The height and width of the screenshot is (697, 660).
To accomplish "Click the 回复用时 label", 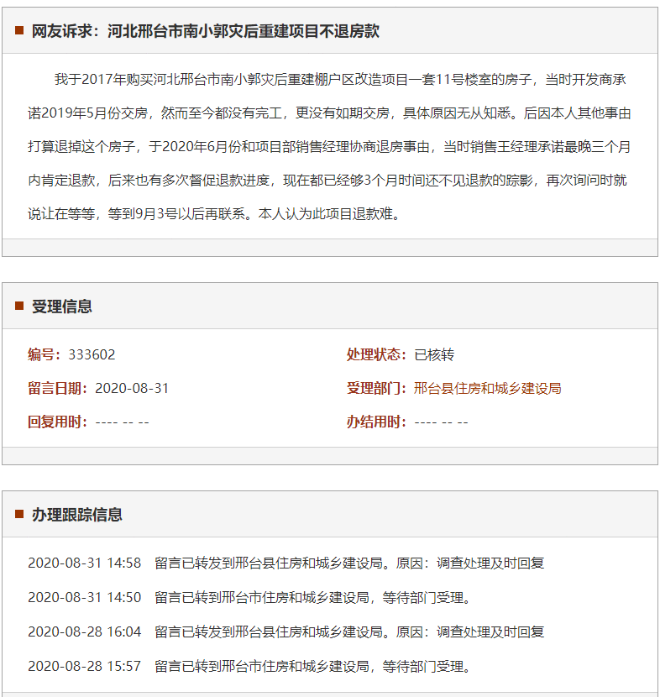I will (x=58, y=422).
